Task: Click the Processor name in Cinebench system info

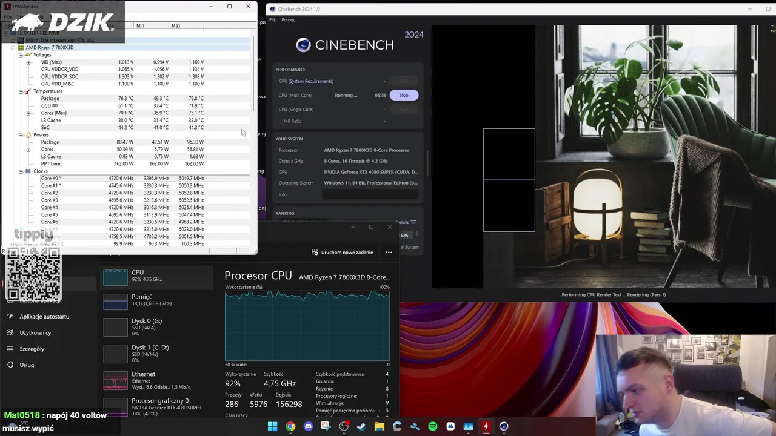Action: pos(366,150)
